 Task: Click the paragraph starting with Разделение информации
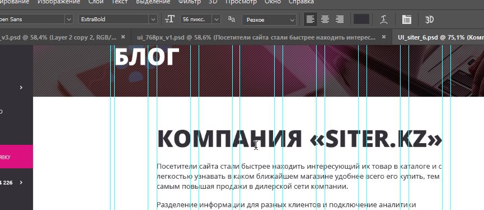[x=286, y=205]
